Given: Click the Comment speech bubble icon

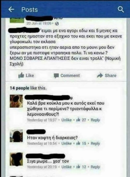Looking at the screenshot, I should (56, 76).
